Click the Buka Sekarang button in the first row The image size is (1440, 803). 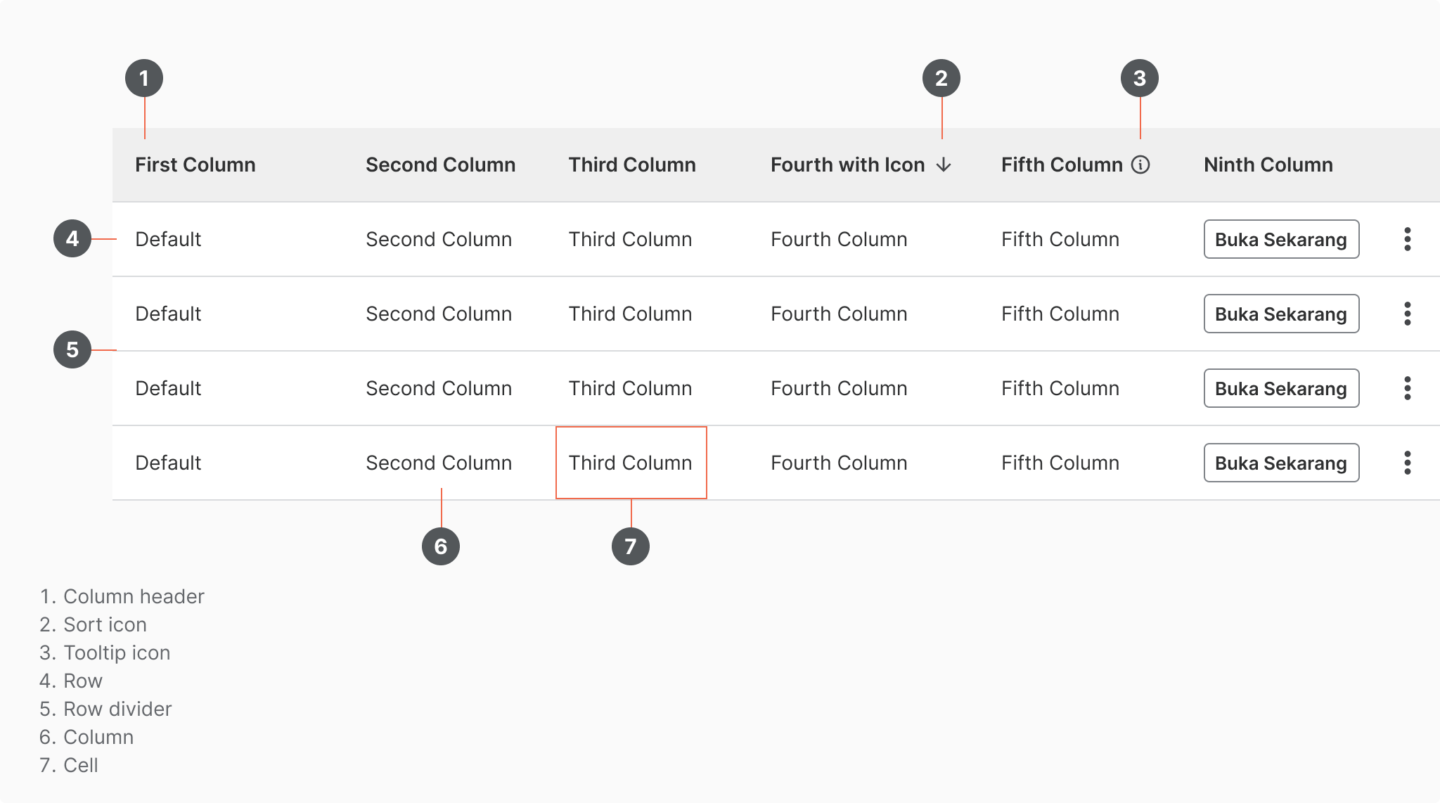[1281, 239]
